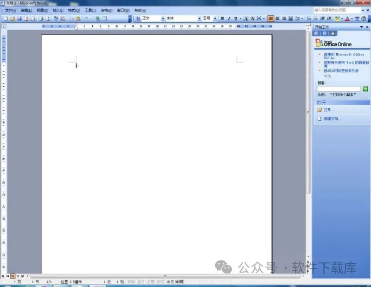Open the 视图 menu

pos(42,10)
